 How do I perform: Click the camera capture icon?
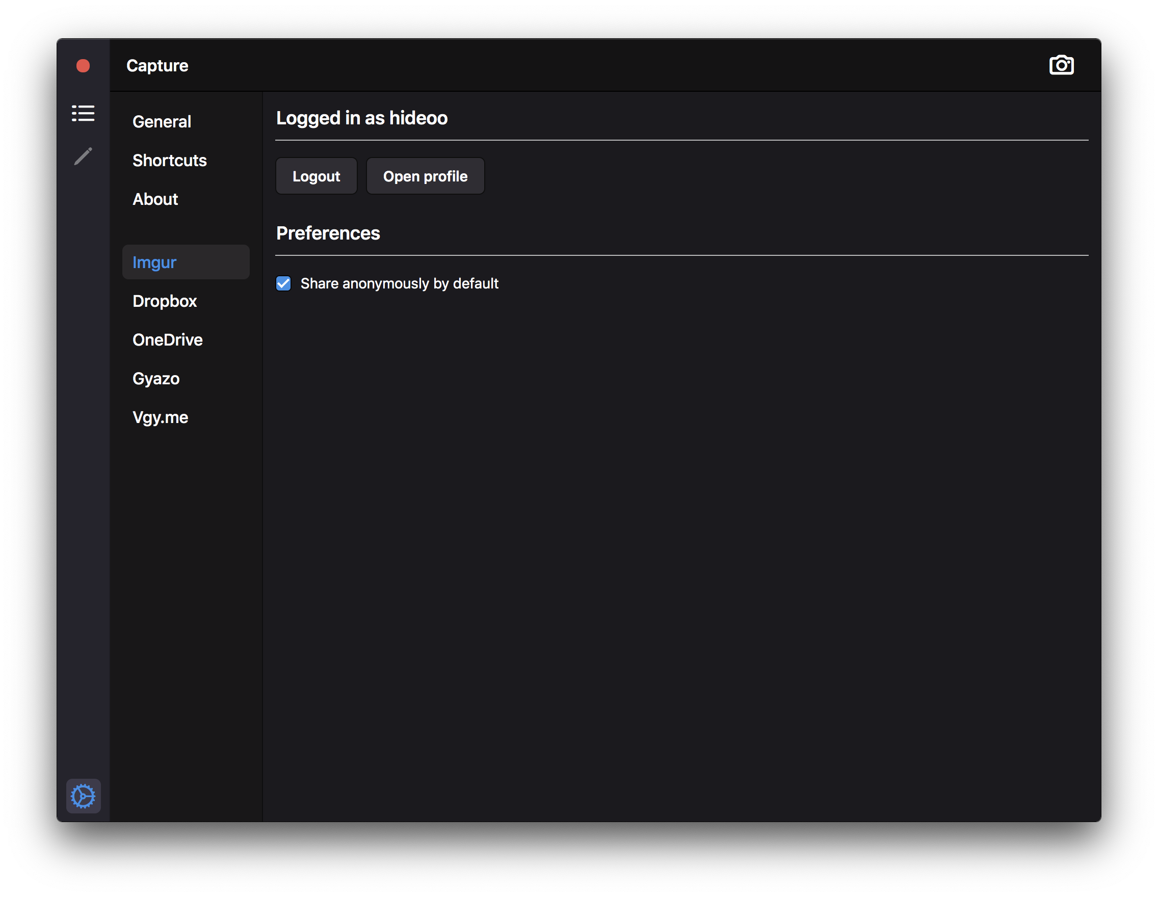1064,64
